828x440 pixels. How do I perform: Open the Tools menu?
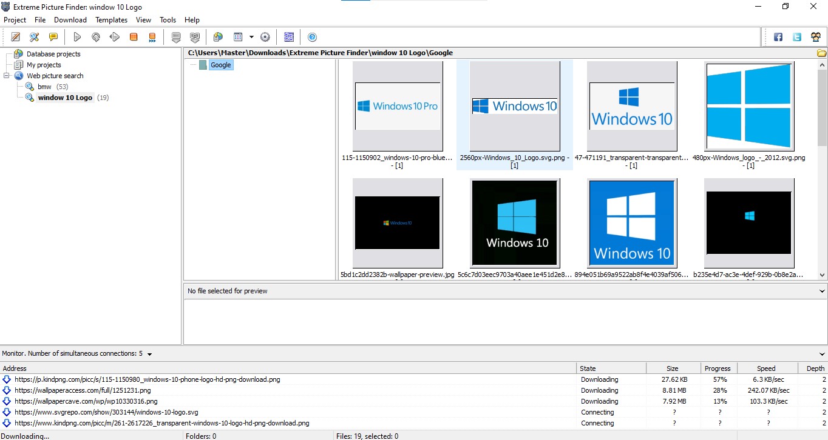pyautogui.click(x=168, y=20)
